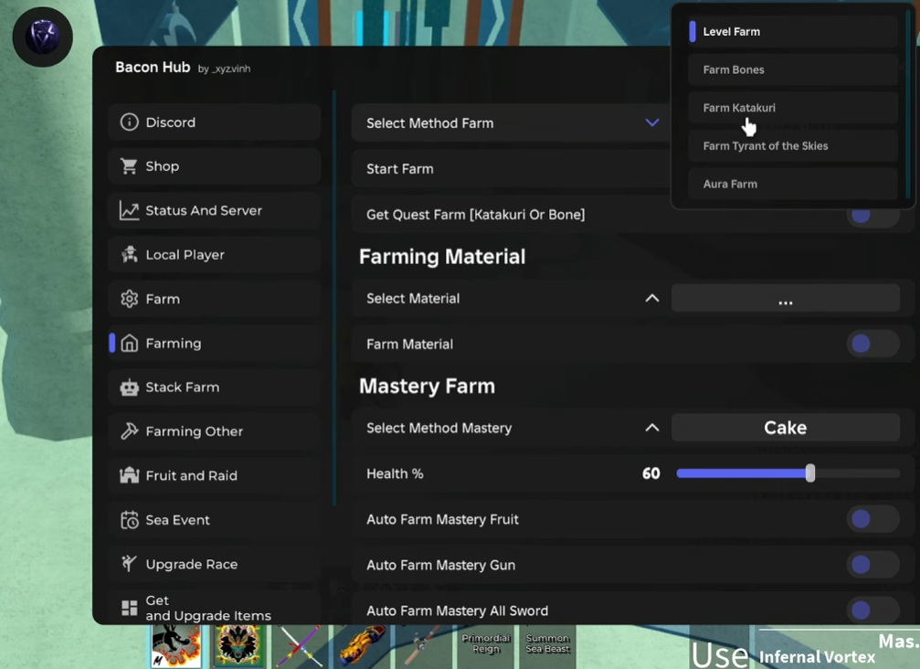Click the Discord info icon in sidebar
The width and height of the screenshot is (920, 669).
[x=130, y=122]
